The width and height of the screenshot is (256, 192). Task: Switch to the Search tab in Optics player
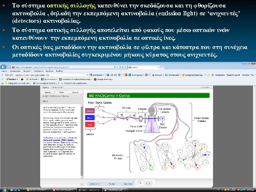coord(75,92)
